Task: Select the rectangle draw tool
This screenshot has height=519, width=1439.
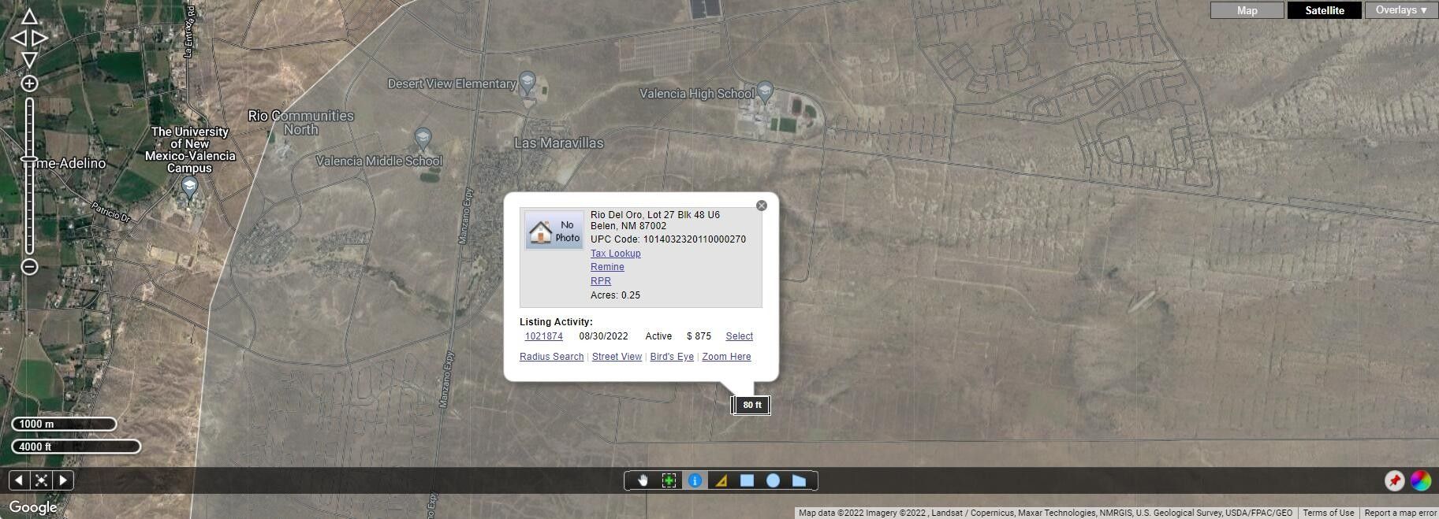Action: click(x=747, y=480)
